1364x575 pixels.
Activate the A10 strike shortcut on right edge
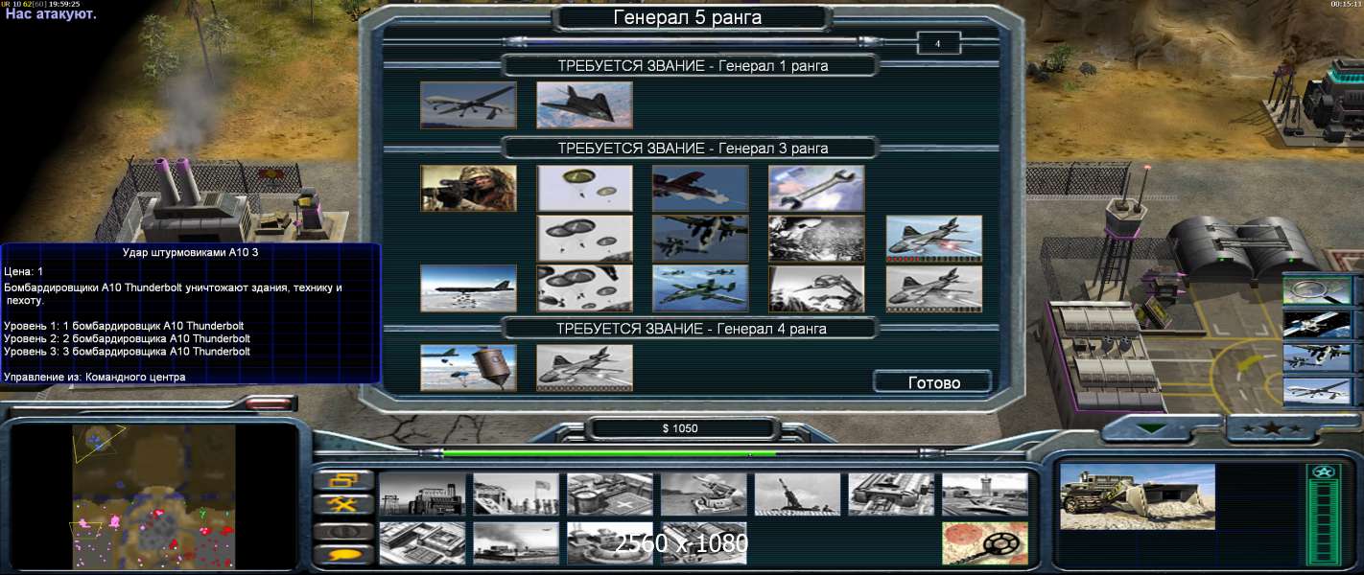click(x=1317, y=357)
